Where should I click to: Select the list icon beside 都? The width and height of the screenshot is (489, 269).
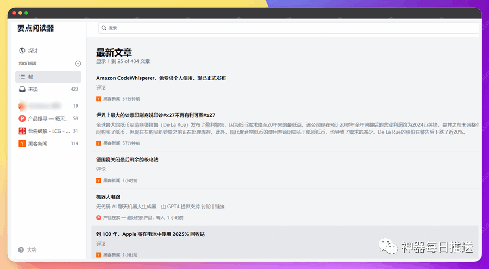pos(22,77)
